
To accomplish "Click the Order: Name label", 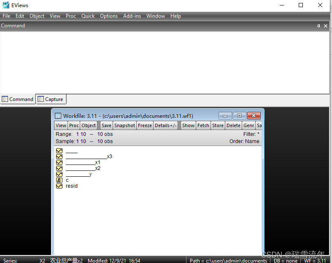I will (x=244, y=141).
